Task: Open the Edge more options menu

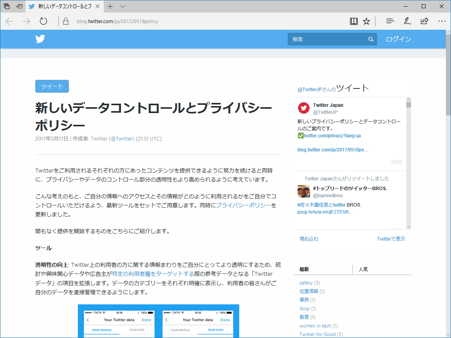Action: 442,21
